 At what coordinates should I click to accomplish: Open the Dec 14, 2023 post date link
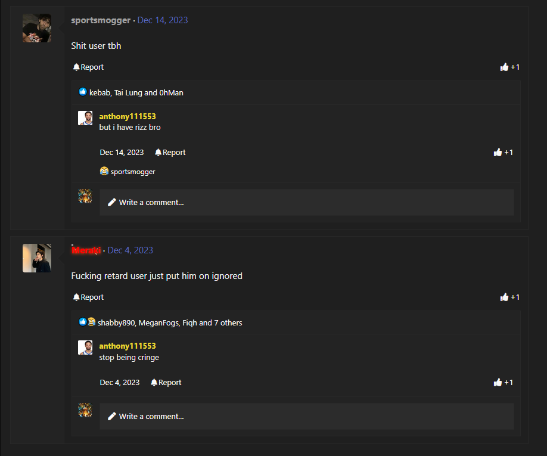pos(163,20)
